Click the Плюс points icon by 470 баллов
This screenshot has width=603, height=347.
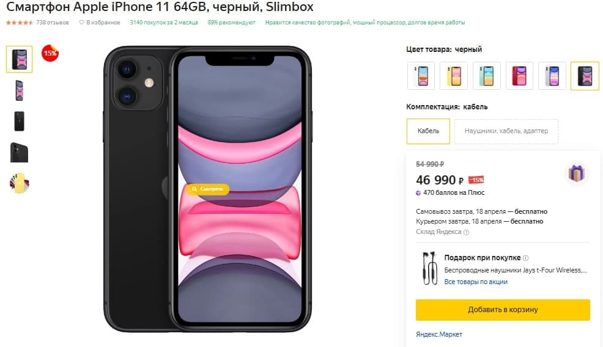[418, 193]
